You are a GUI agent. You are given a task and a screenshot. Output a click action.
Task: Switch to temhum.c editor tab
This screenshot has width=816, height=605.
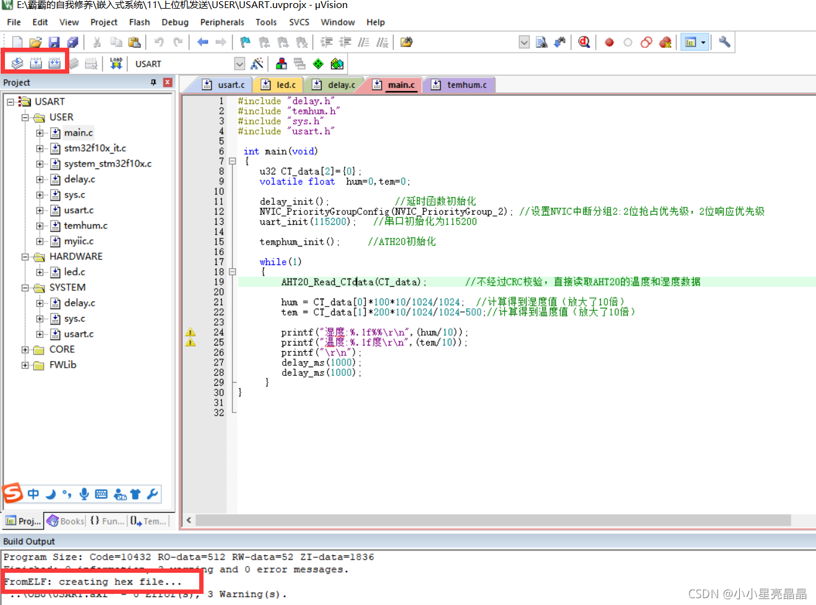[x=460, y=85]
